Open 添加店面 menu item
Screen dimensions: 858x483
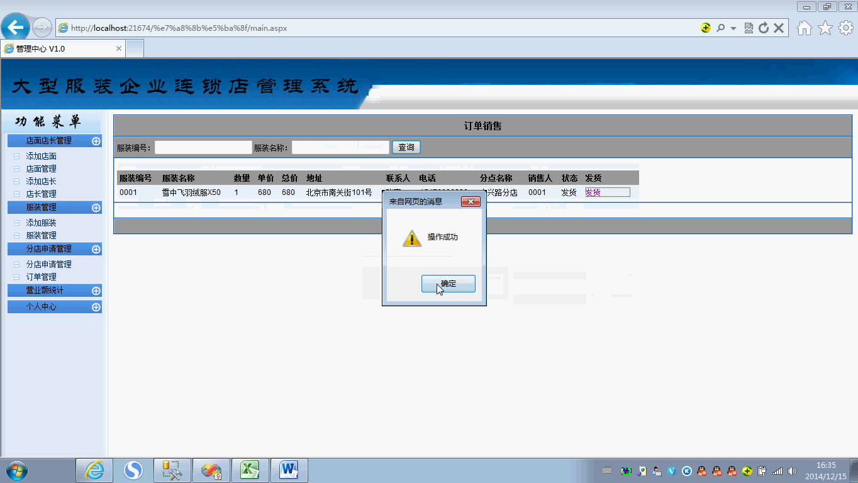(x=41, y=156)
